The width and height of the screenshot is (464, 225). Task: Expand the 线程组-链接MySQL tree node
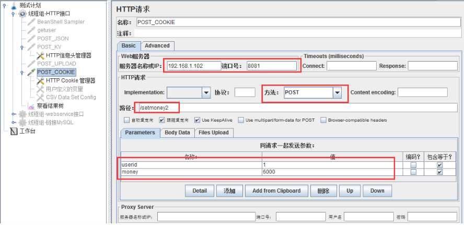point(13,122)
